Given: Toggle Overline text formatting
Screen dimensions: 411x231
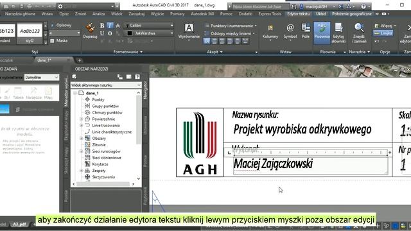Looking at the screenshot, I should point(110,33).
